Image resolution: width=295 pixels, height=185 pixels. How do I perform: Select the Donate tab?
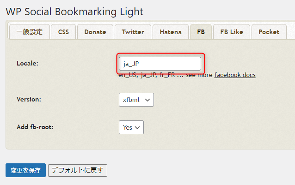(x=95, y=32)
